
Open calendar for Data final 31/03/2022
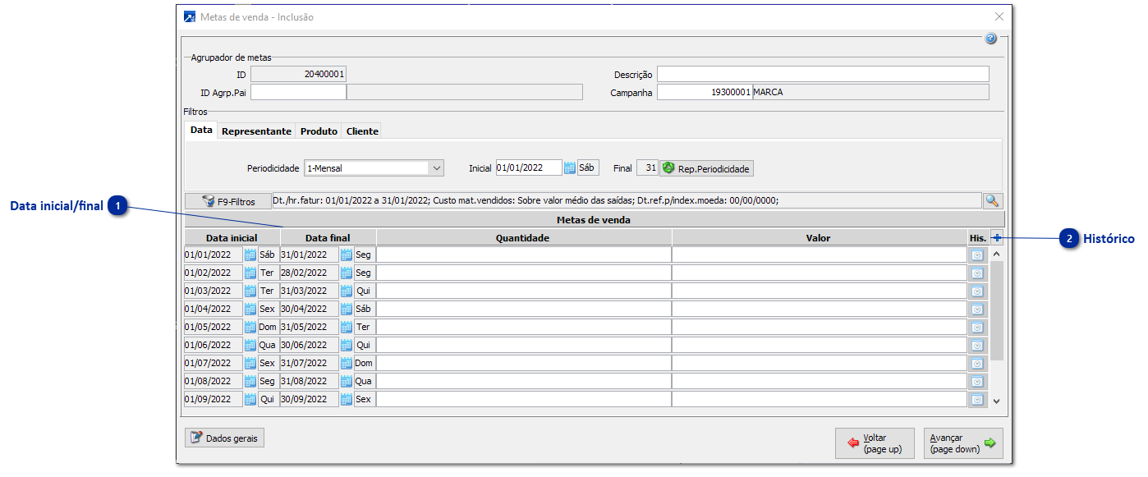[x=347, y=291]
